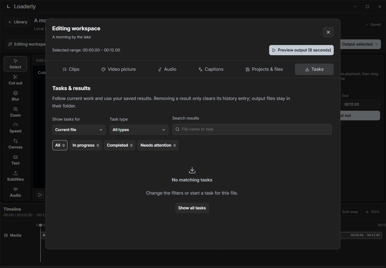Choose the Cut out scissors tool
Viewport: 386px width, 268px height.
[15, 80]
